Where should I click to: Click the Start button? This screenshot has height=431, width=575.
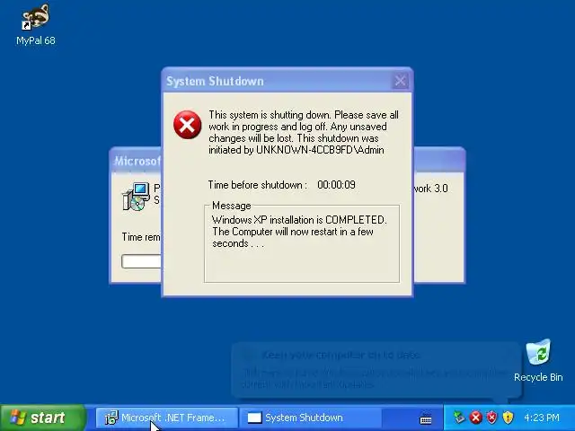click(x=42, y=418)
